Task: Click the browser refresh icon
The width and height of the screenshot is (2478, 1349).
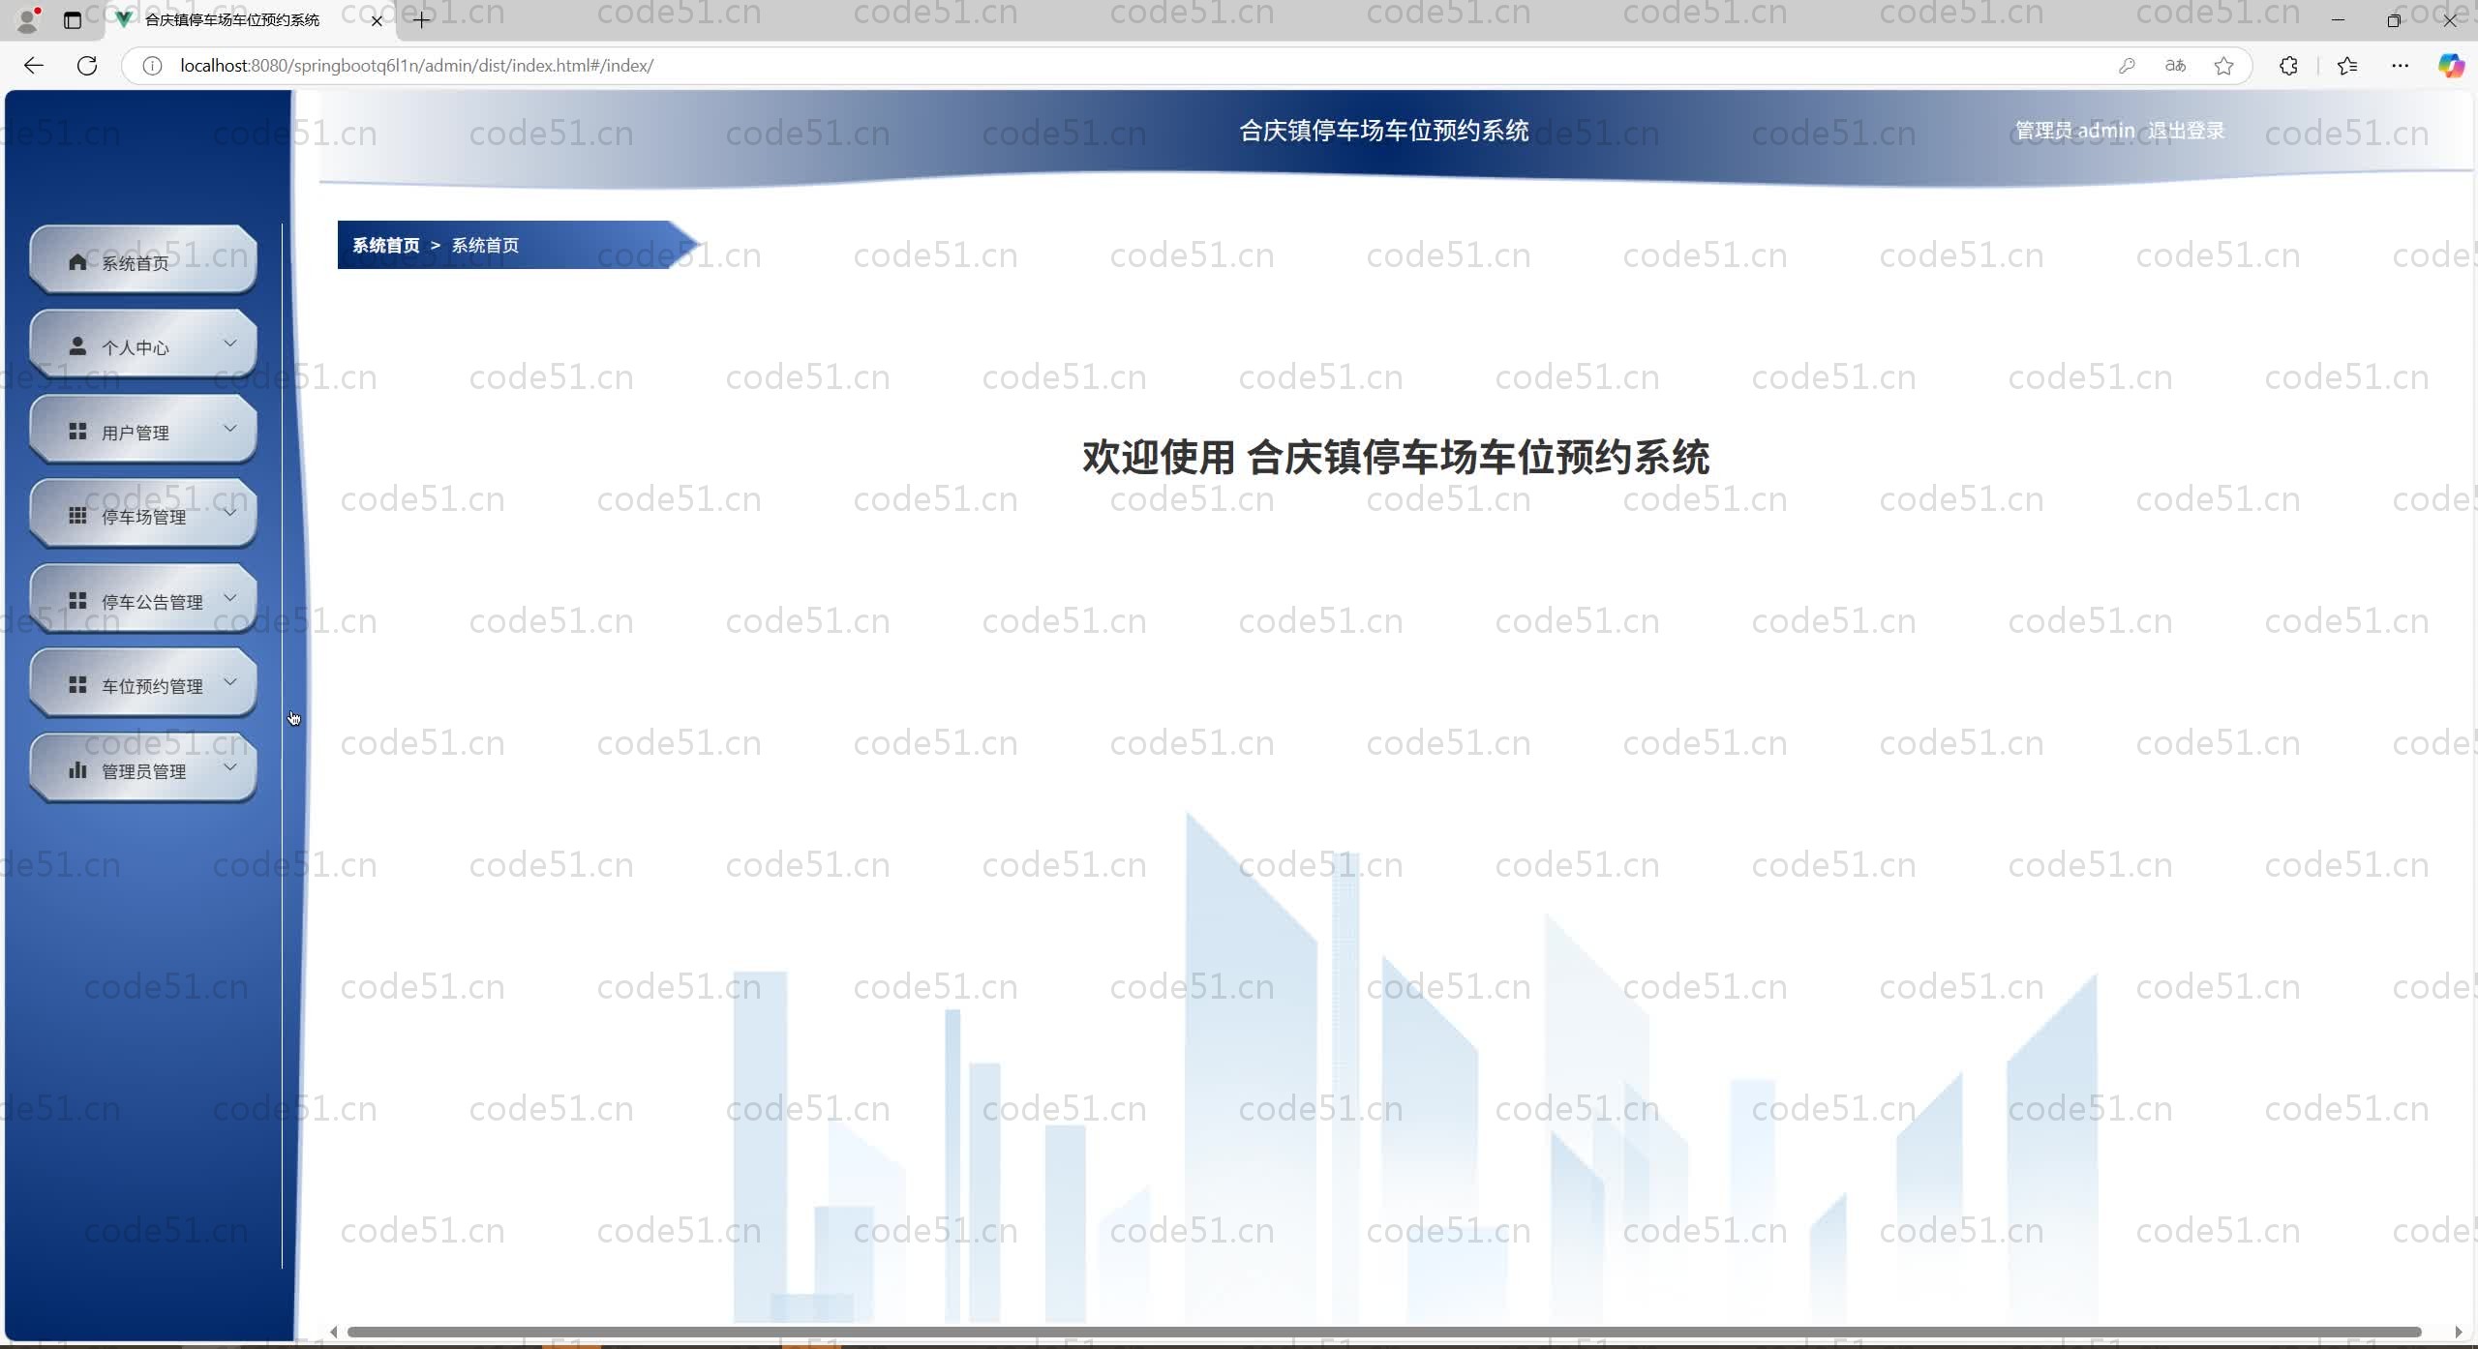Action: coord(87,66)
